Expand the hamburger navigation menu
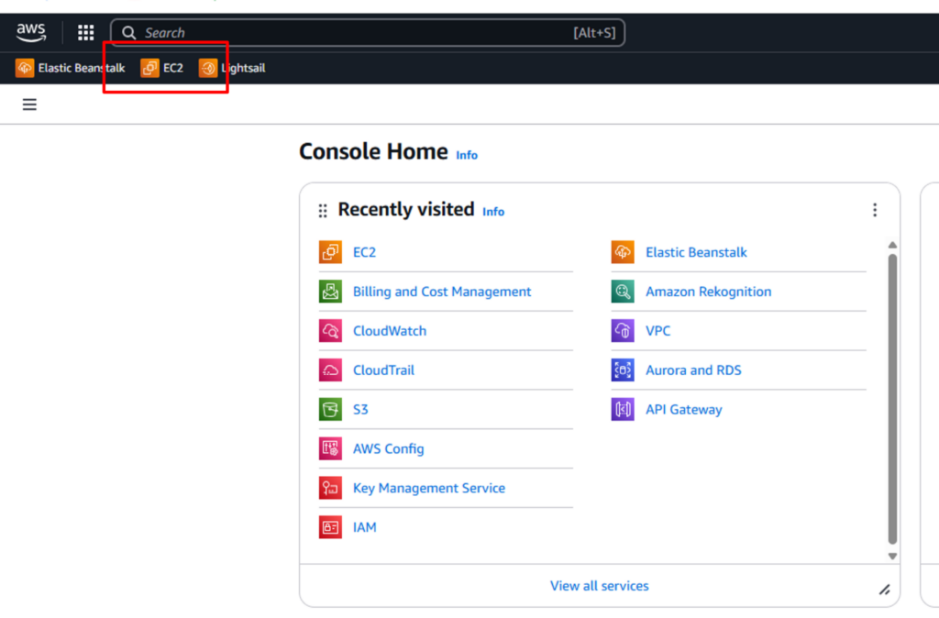 [x=29, y=105]
